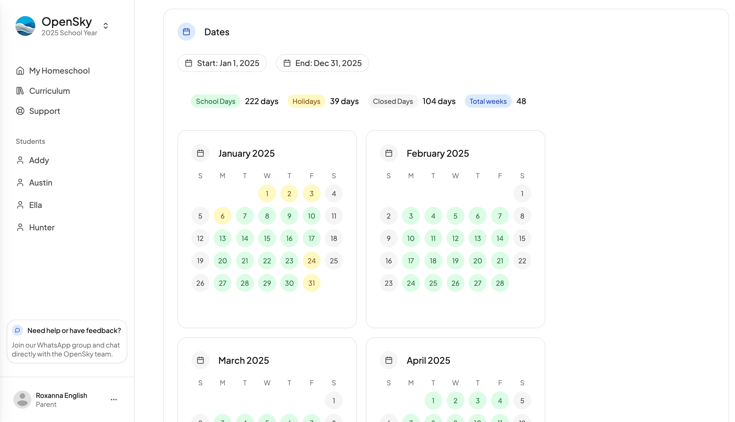The width and height of the screenshot is (735, 422).
Task: Open the Start: Jan 1, 2025 date picker
Action: click(222, 63)
